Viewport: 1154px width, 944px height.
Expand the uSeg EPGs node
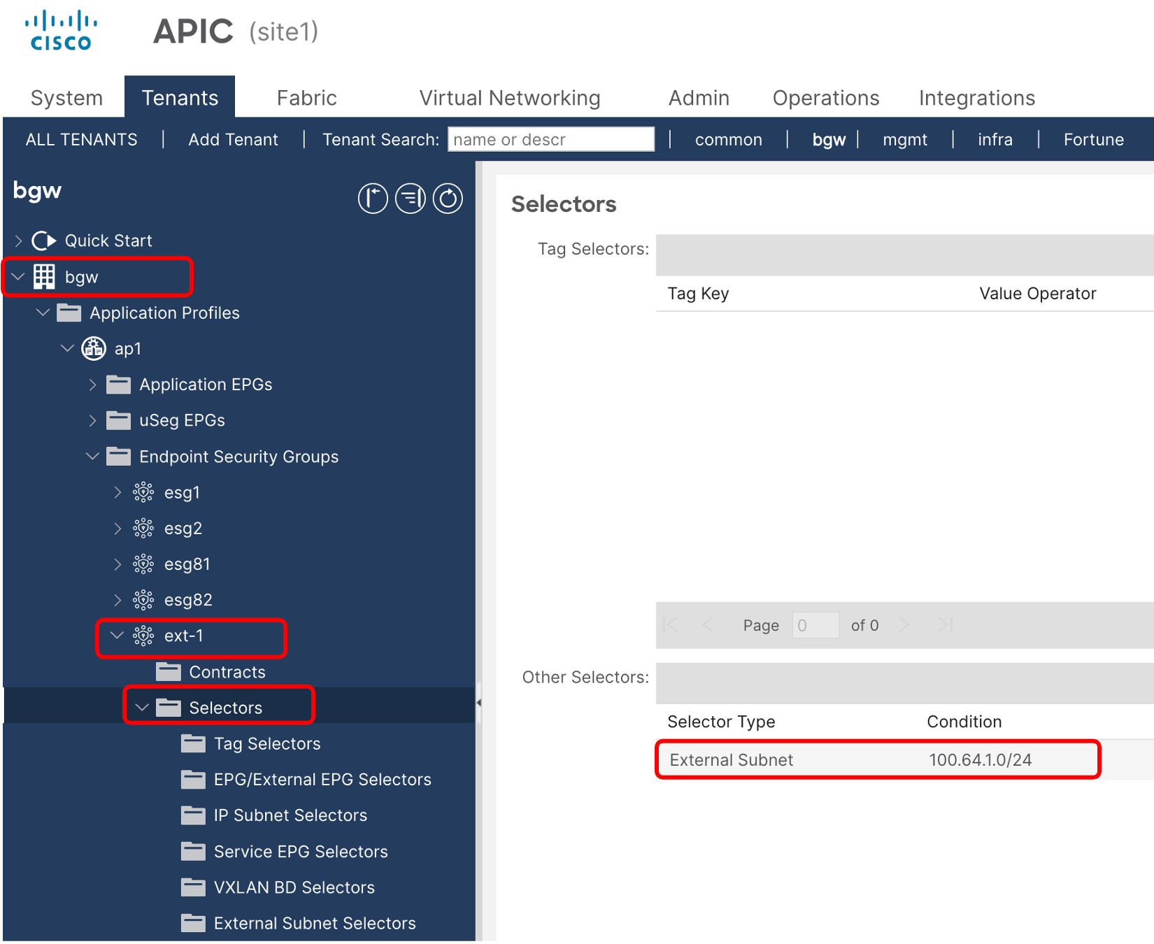tap(93, 420)
